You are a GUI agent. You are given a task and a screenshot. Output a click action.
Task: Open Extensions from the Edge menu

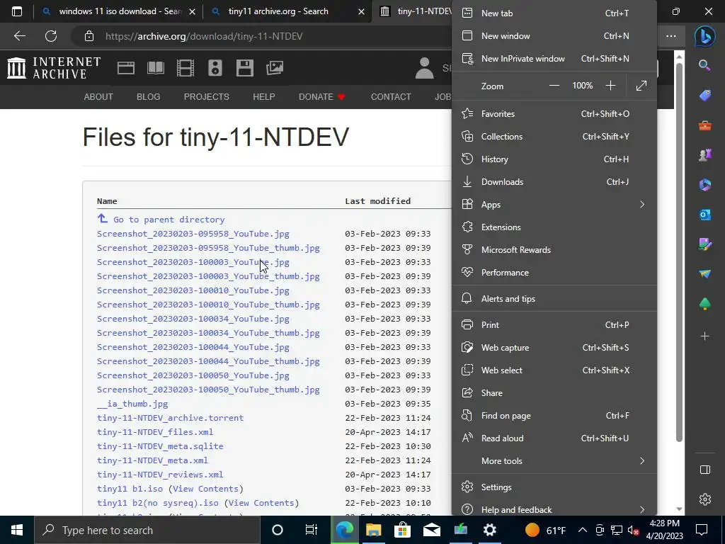[554, 227]
